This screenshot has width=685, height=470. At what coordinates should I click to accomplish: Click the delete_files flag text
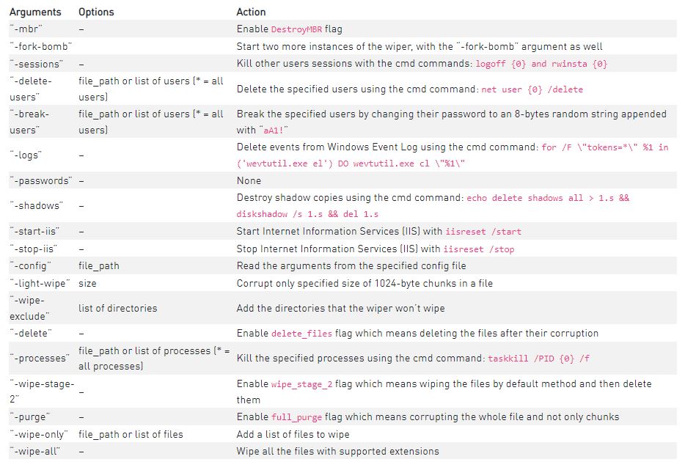click(x=301, y=334)
